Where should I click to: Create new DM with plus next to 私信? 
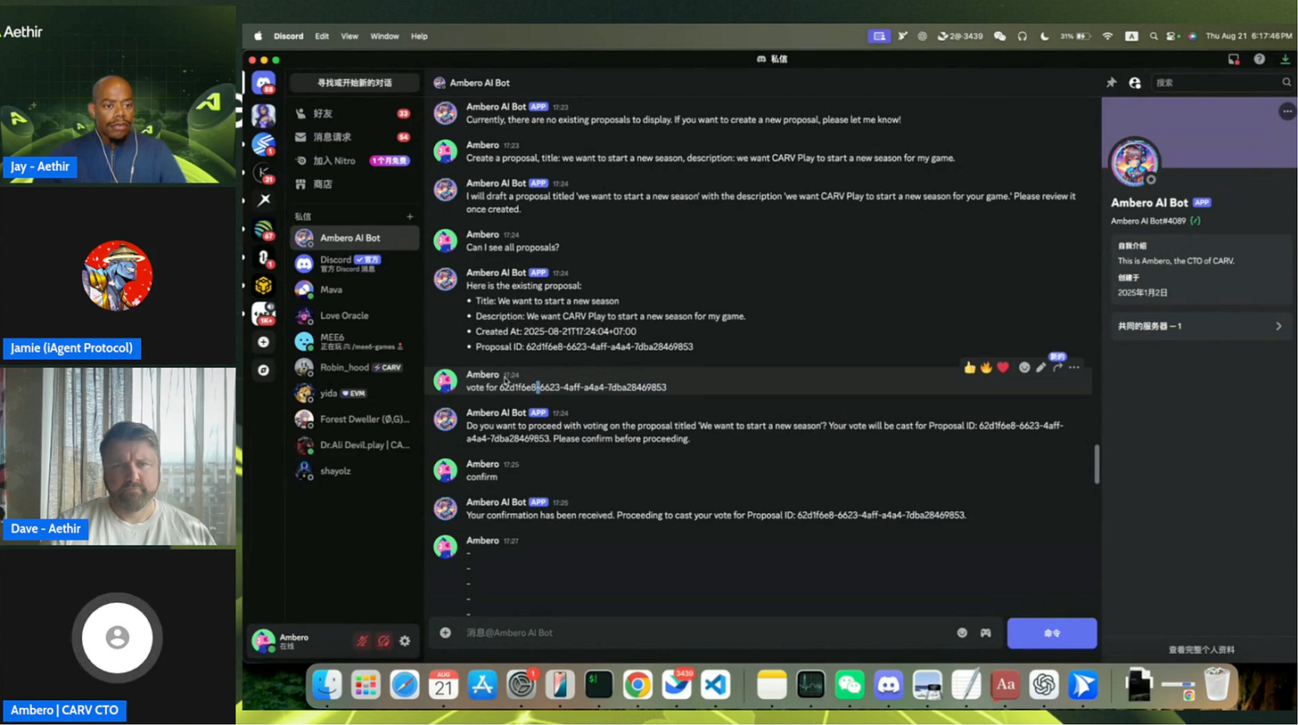pos(410,216)
